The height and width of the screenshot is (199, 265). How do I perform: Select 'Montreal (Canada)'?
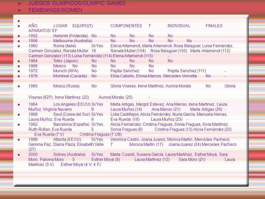70,76
